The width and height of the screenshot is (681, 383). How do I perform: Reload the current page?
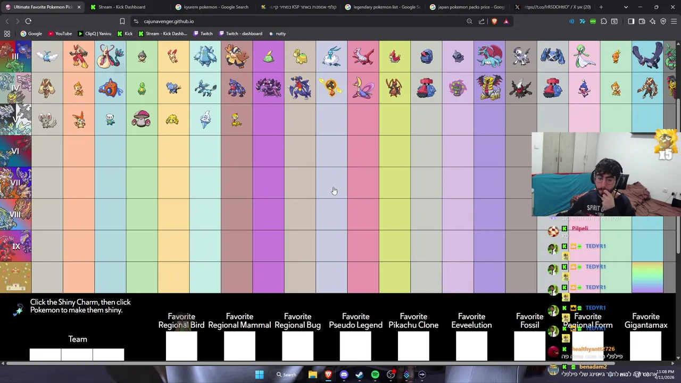point(28,21)
